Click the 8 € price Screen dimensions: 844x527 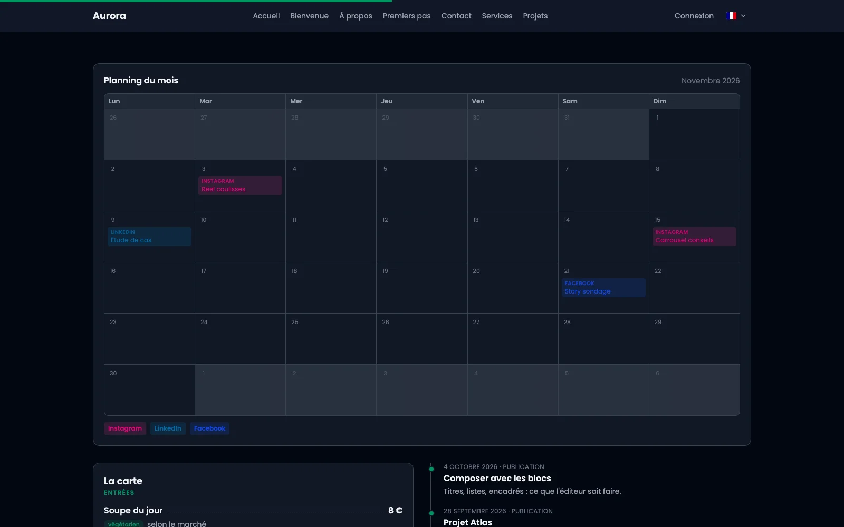pos(395,510)
